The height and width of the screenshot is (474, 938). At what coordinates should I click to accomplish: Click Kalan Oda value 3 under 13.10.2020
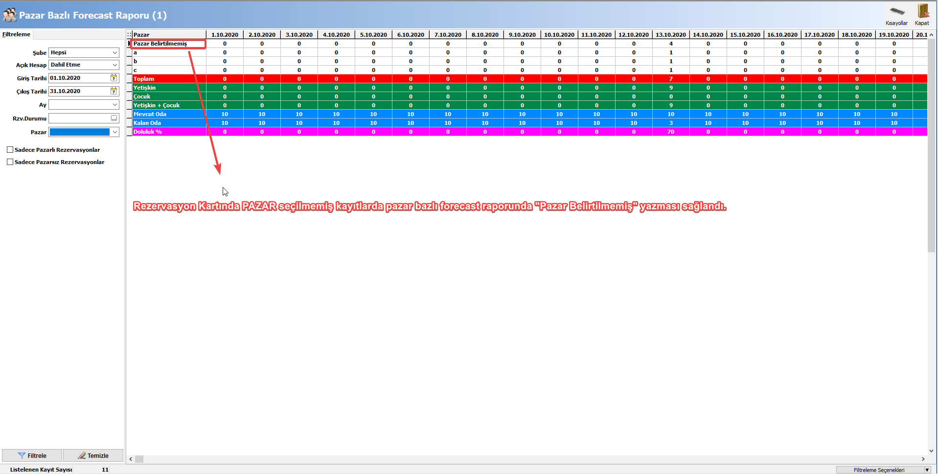671,123
